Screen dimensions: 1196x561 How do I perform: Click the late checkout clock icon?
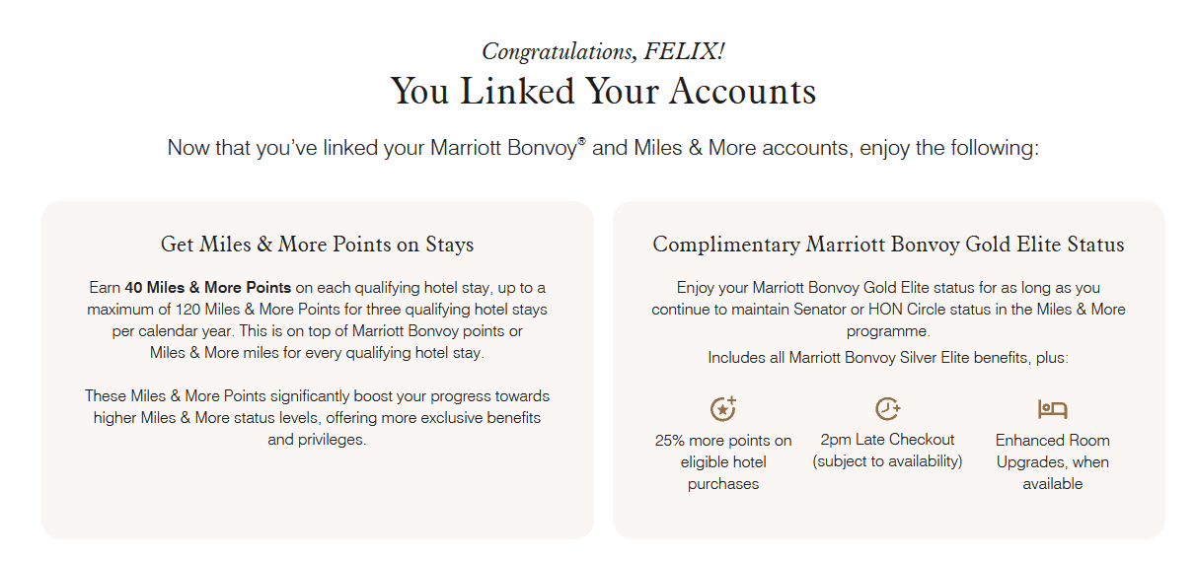click(887, 408)
